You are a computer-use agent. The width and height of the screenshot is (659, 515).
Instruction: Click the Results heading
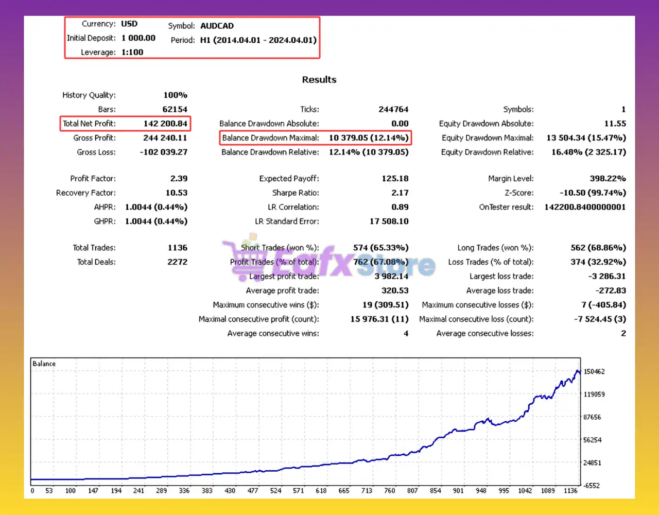pos(319,80)
